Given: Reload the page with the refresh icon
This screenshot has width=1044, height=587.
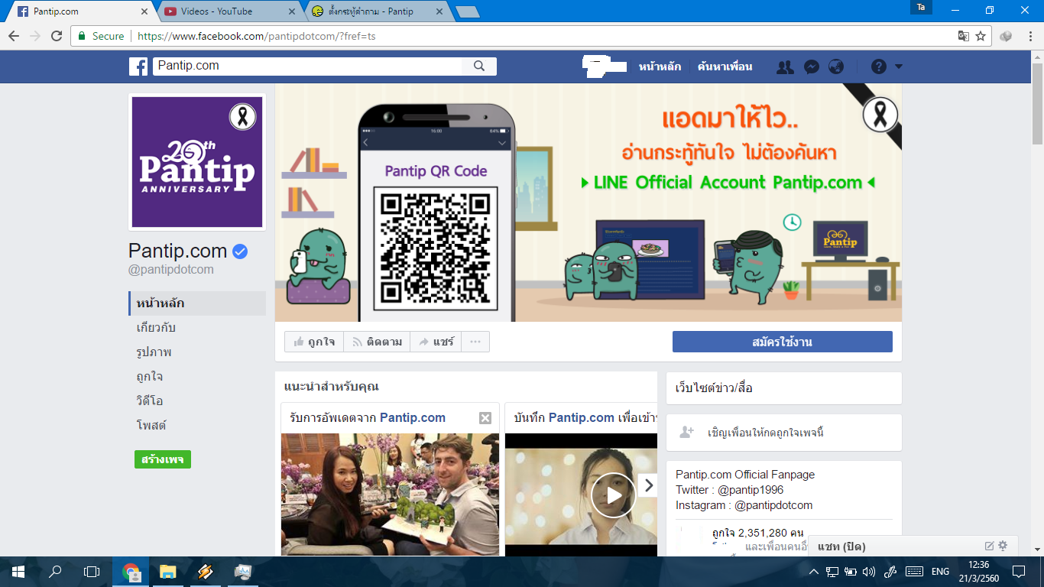Looking at the screenshot, I should [57, 36].
